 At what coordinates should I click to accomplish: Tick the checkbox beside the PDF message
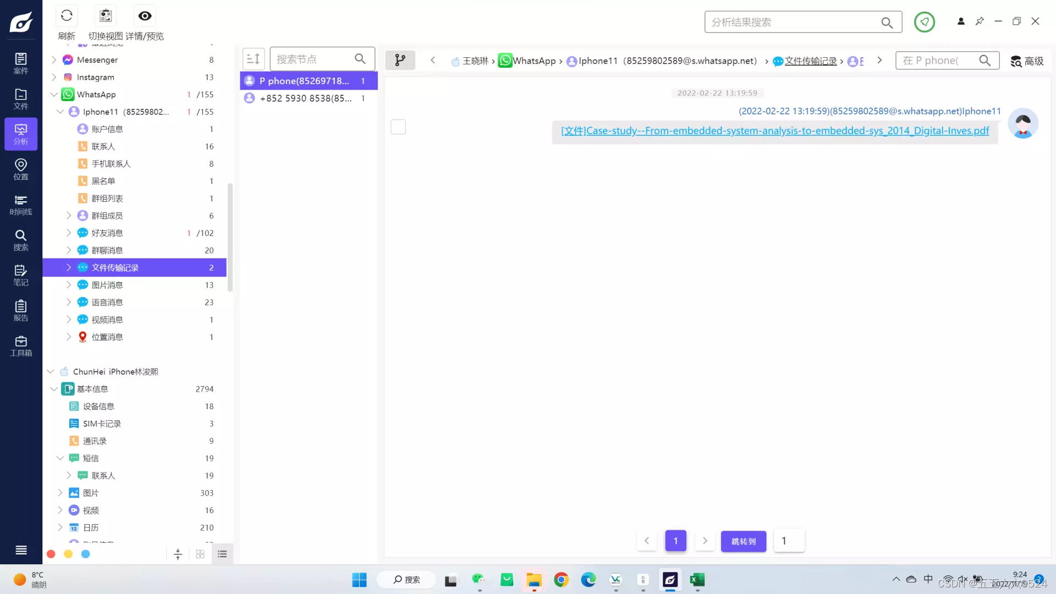pyautogui.click(x=398, y=127)
